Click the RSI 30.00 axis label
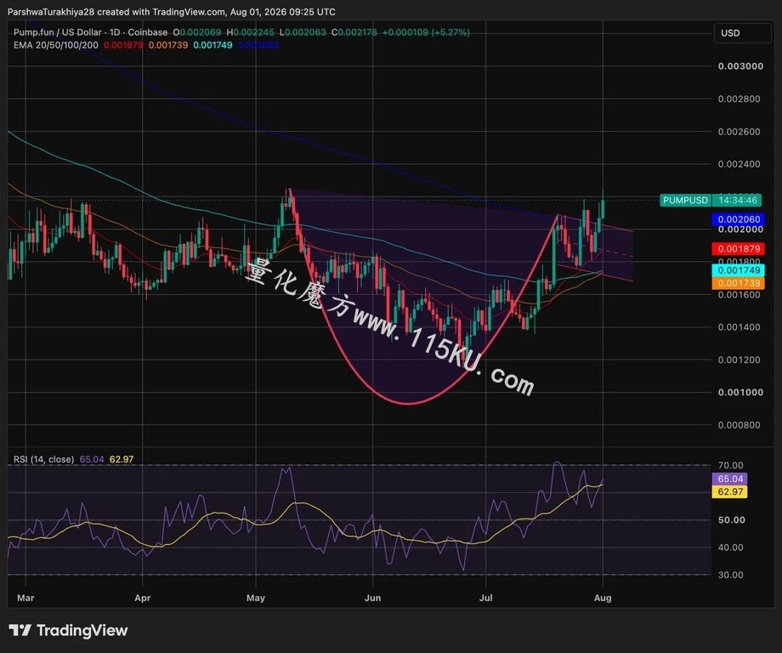This screenshot has width=782, height=653. click(731, 575)
